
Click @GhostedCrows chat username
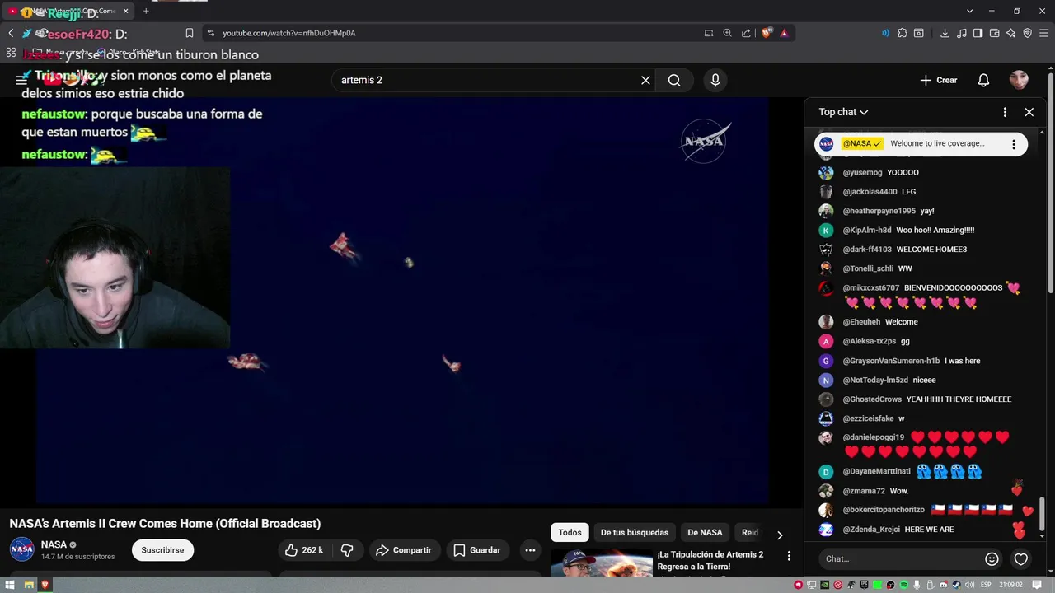(872, 399)
